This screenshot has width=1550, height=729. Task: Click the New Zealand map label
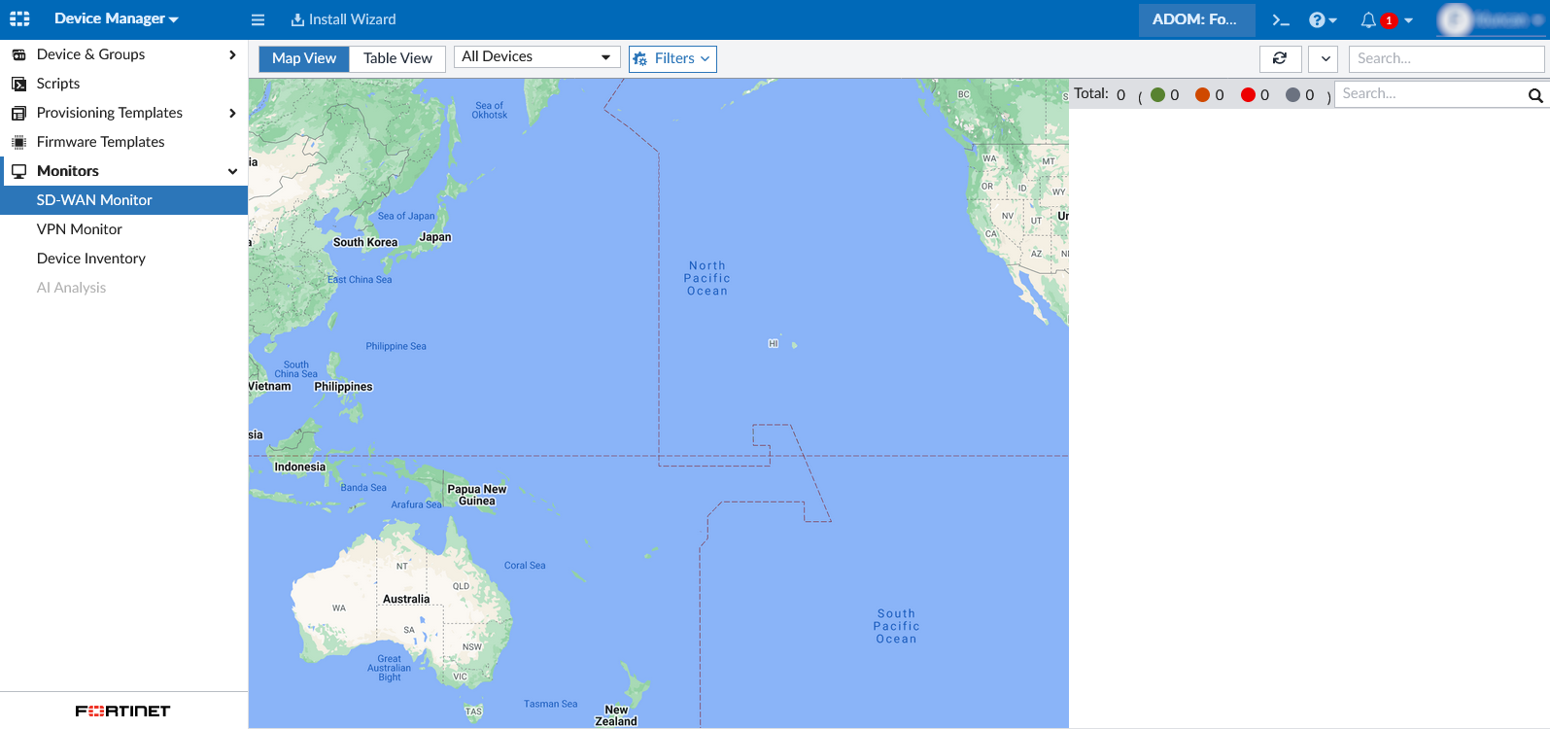pyautogui.click(x=616, y=715)
